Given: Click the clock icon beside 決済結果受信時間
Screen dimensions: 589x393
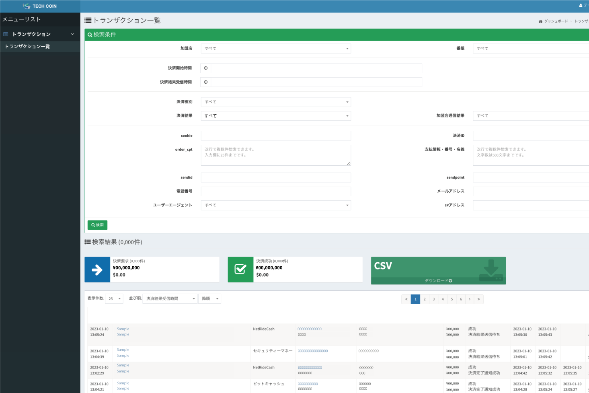Looking at the screenshot, I should click(x=206, y=82).
